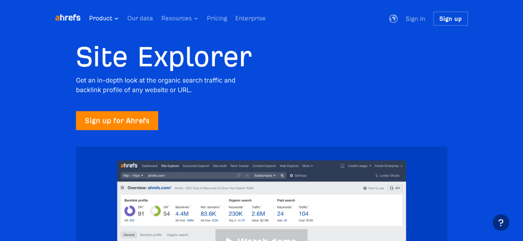Click the Sign in link
The image size is (523, 241).
point(415,19)
